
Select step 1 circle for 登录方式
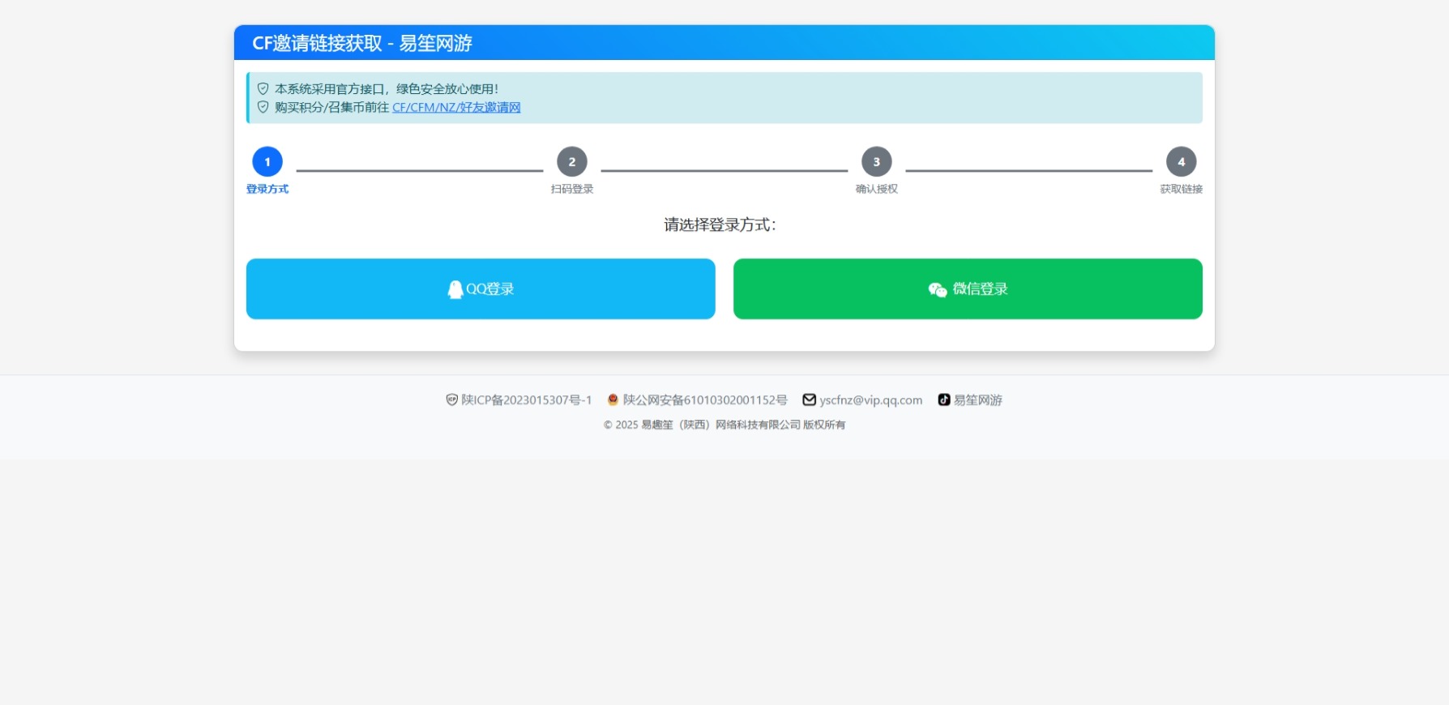(x=267, y=162)
